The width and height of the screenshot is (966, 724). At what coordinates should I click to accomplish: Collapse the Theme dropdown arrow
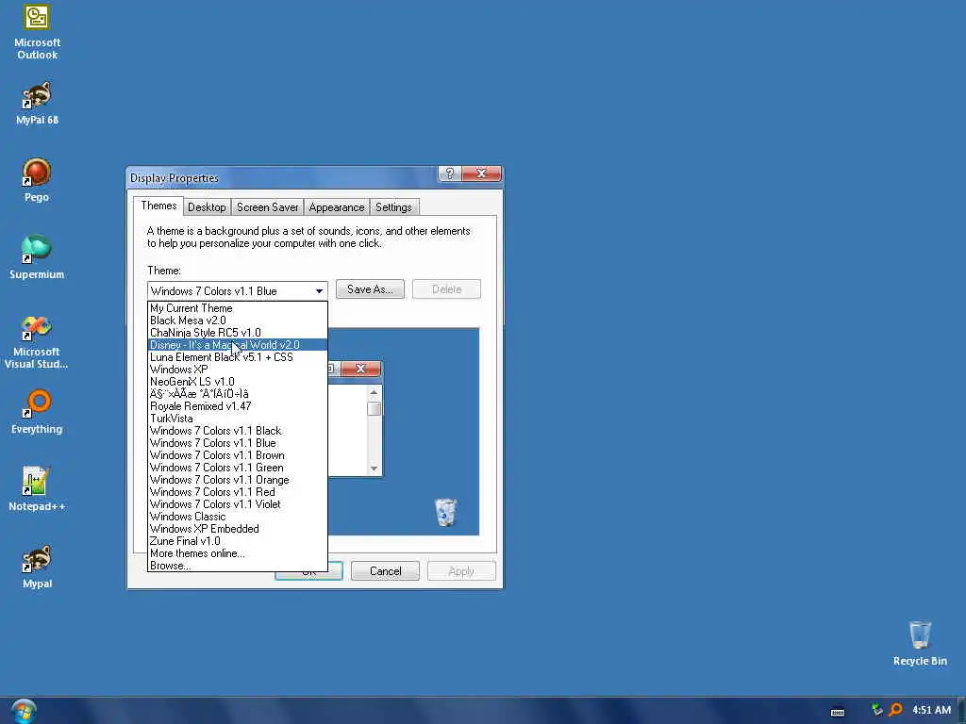click(x=319, y=291)
